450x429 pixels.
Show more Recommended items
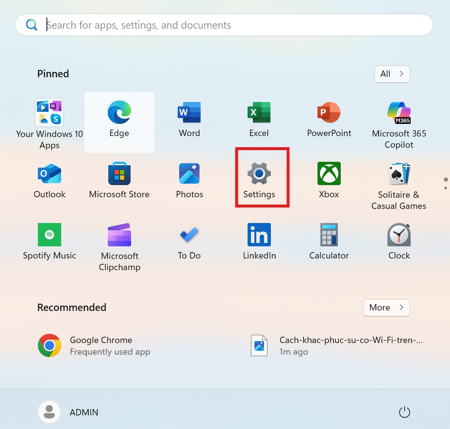(x=385, y=307)
